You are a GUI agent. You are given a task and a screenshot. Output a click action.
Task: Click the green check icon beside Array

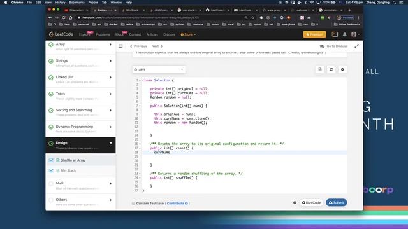(x=51, y=45)
